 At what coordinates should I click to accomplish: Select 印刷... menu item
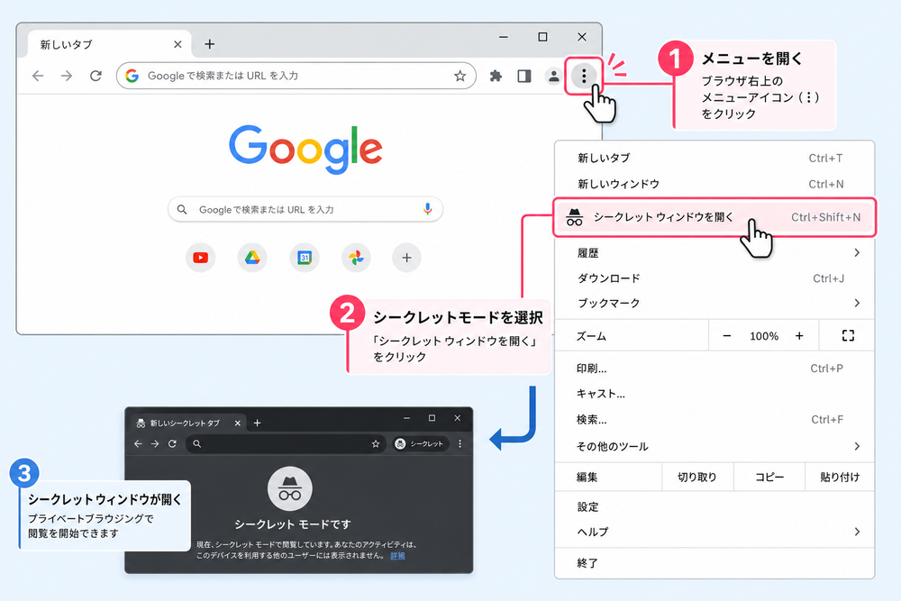[x=714, y=369]
